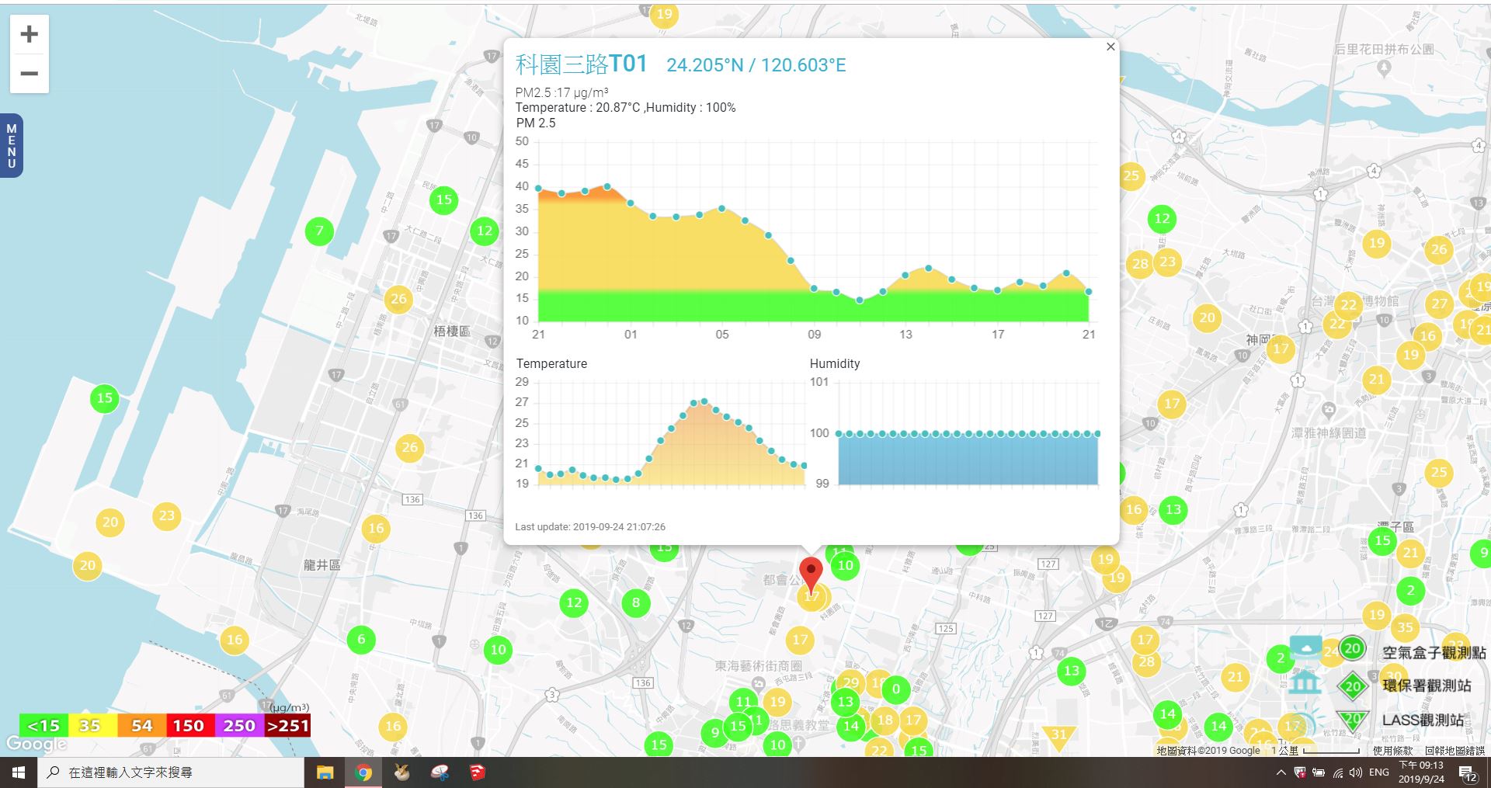Click the green circle 20 legend sample
This screenshot has height=788, width=1491.
(x=1352, y=649)
